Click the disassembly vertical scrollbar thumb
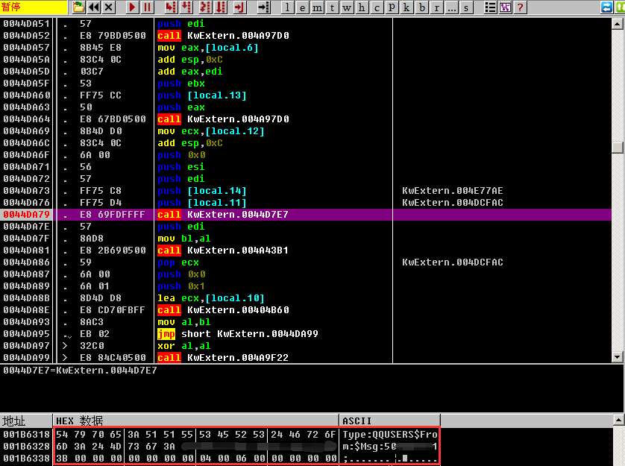625x466 pixels. (x=617, y=148)
